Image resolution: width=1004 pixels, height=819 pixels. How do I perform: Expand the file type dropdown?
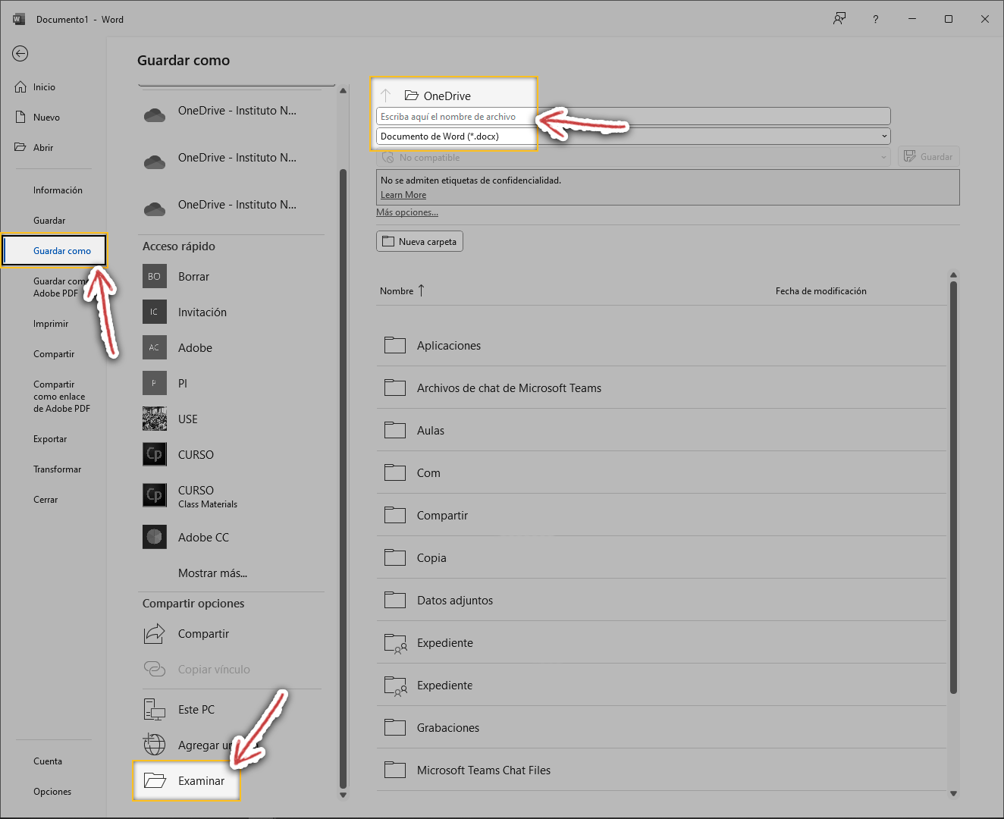coord(884,136)
